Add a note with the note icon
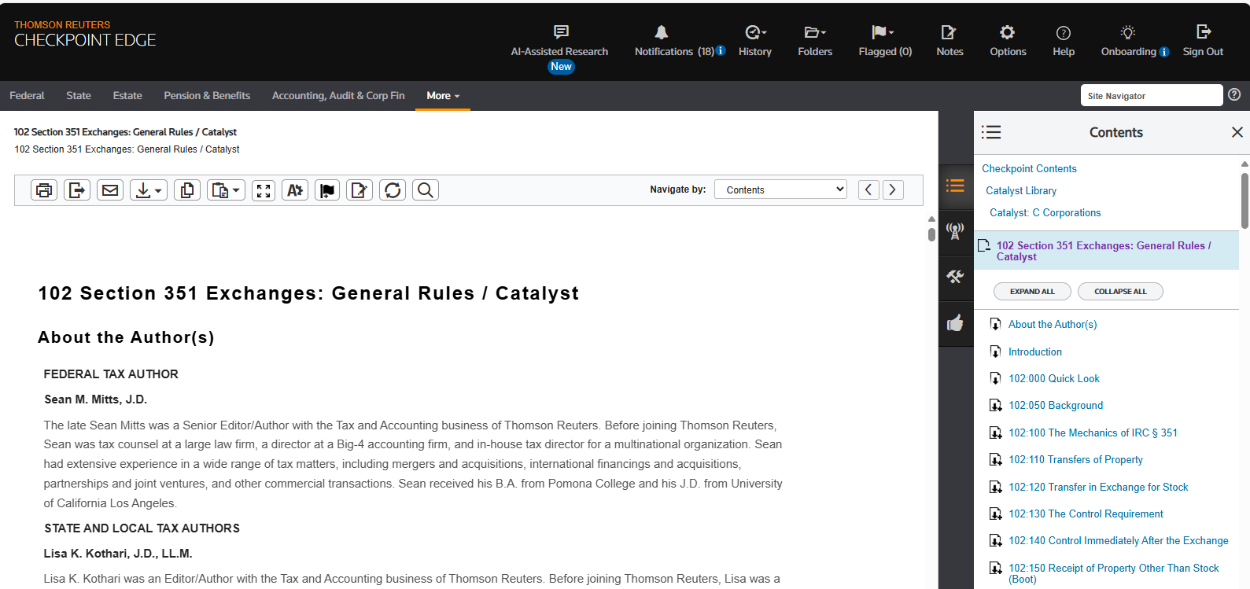Viewport: 1250px width, 589px height. pyautogui.click(x=360, y=190)
